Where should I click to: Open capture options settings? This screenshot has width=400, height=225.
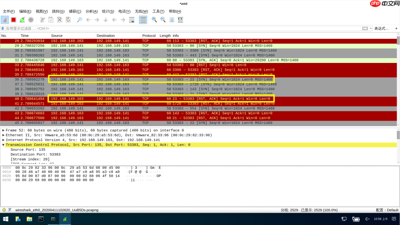click(x=31, y=20)
